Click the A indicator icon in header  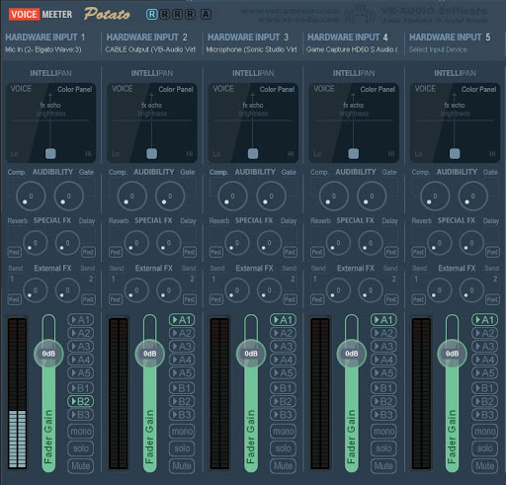206,14
